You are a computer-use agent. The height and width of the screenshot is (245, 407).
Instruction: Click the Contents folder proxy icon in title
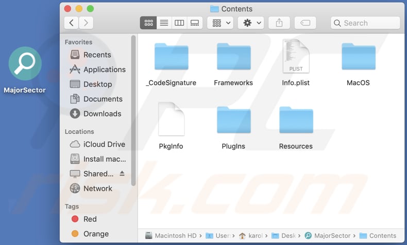point(214,9)
